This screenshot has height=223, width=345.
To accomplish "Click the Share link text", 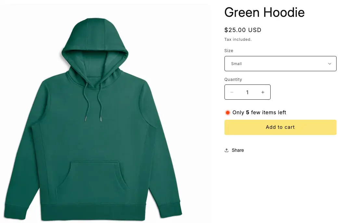I will tap(237, 150).
